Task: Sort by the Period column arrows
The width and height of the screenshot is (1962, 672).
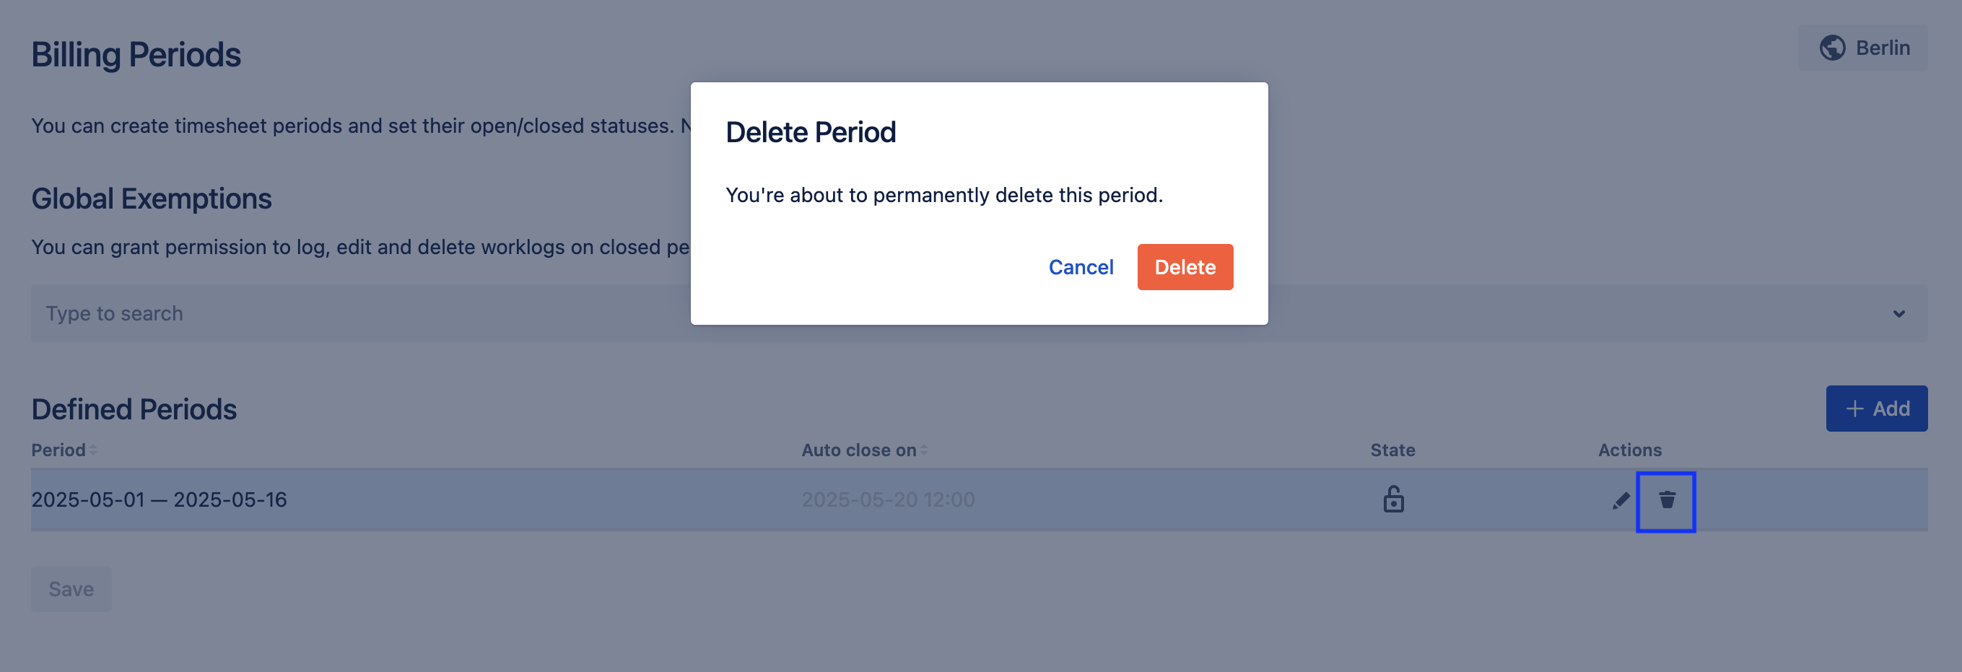Action: click(x=93, y=450)
